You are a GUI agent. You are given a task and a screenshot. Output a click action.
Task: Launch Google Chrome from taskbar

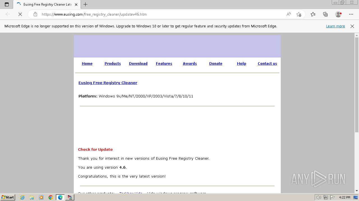[x=51, y=197]
